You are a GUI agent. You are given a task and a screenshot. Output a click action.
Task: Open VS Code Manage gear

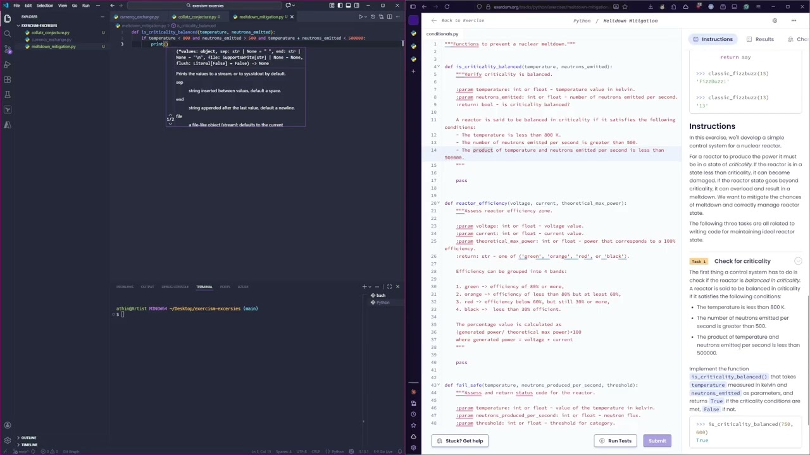pyautogui.click(x=8, y=440)
